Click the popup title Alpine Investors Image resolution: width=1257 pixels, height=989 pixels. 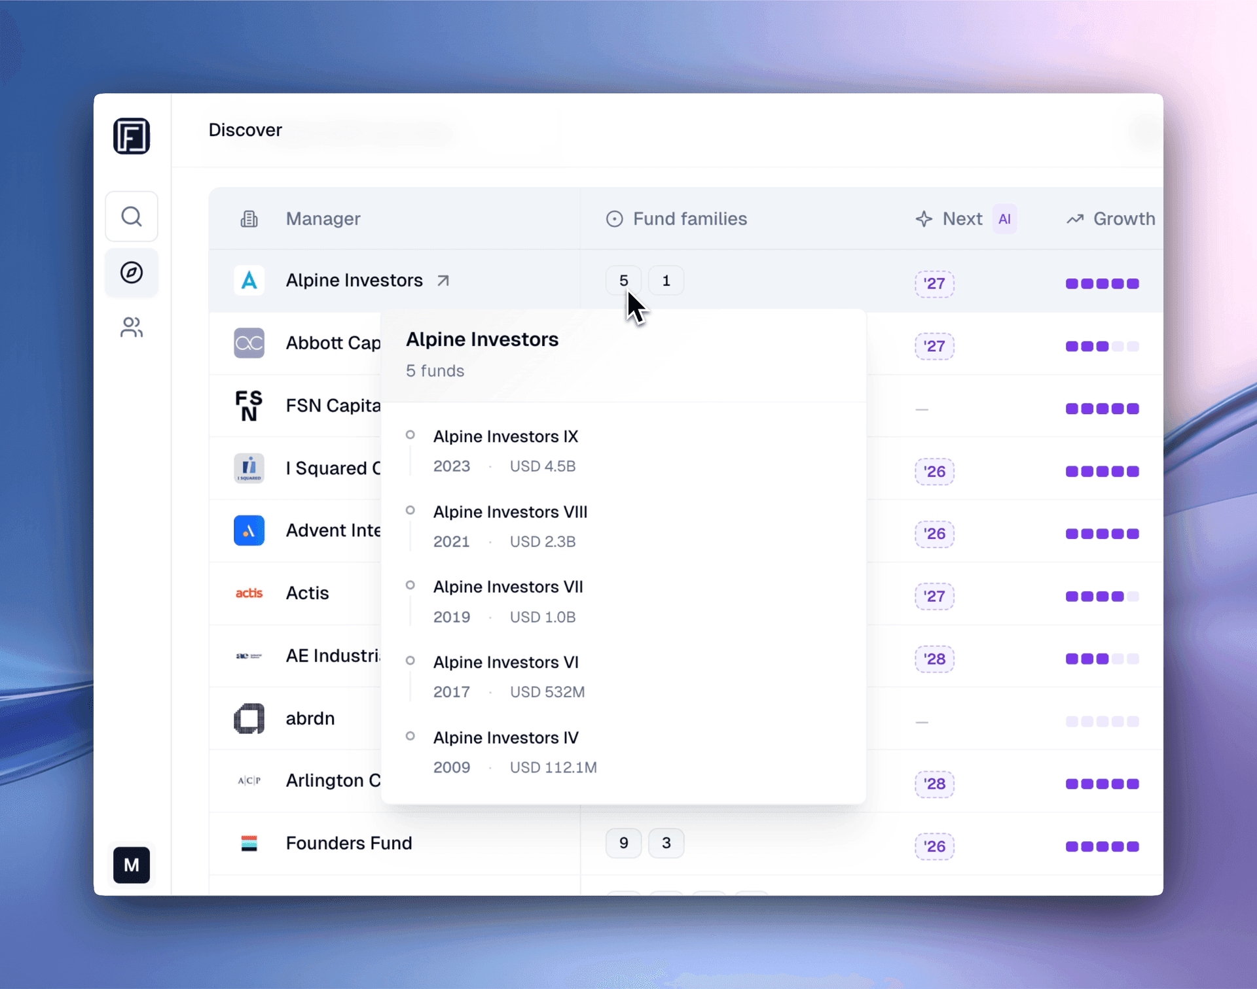pos(482,339)
